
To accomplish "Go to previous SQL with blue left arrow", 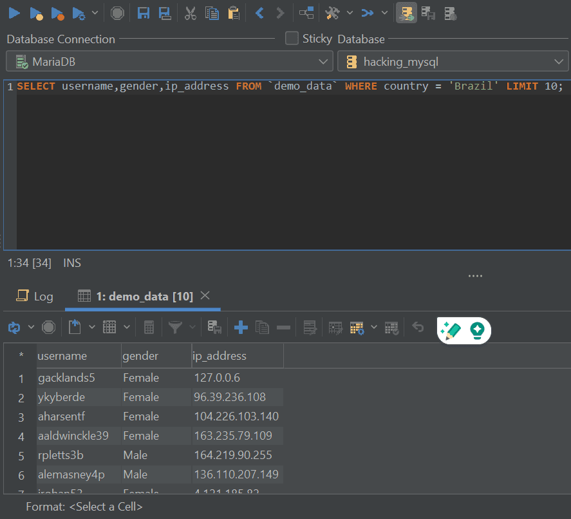I will (x=259, y=13).
